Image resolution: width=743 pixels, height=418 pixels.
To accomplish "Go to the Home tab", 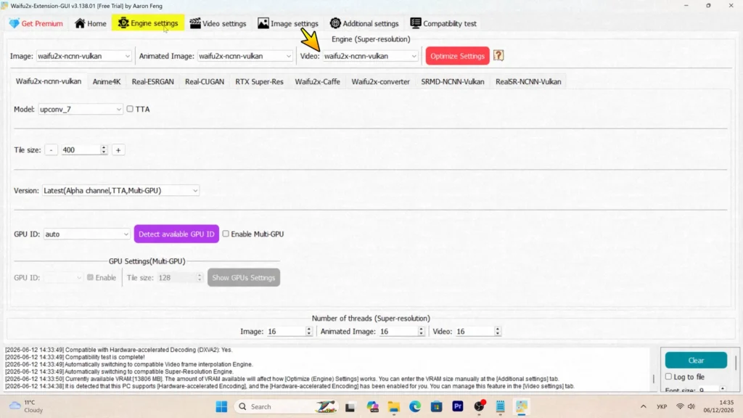I will [x=91, y=23].
